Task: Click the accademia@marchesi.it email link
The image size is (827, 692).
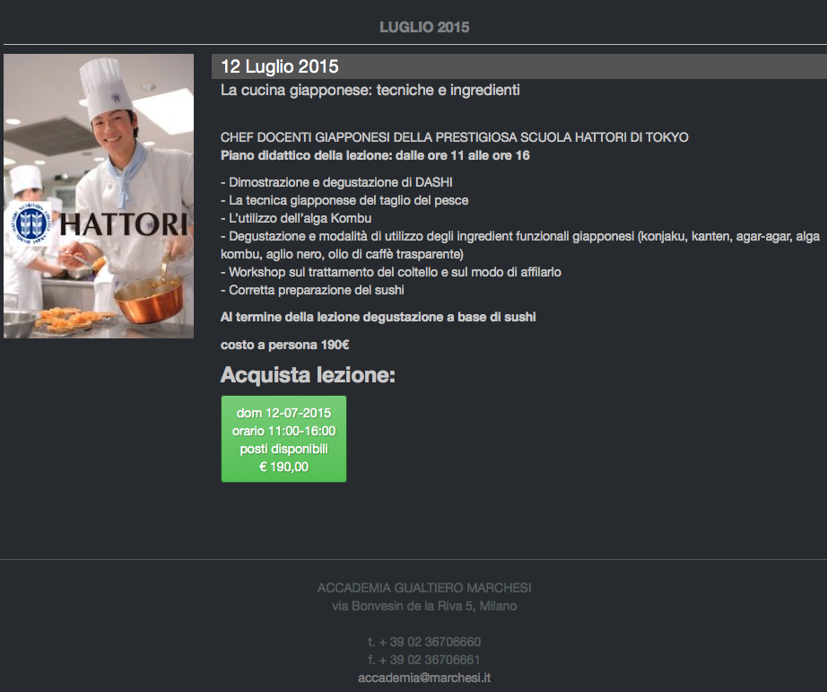Action: click(x=424, y=678)
